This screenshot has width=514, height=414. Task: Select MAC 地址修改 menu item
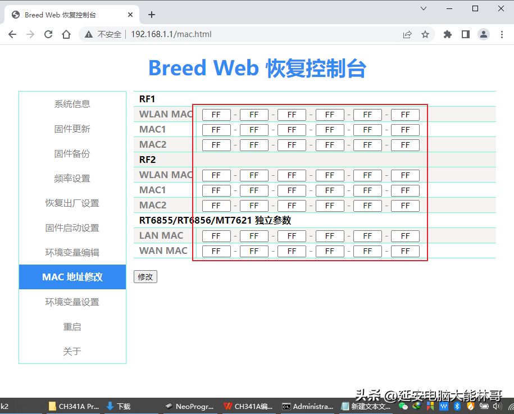(x=72, y=277)
